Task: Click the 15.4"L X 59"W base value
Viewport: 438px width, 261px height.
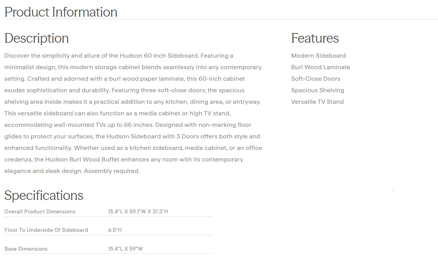Action: [x=125, y=249]
